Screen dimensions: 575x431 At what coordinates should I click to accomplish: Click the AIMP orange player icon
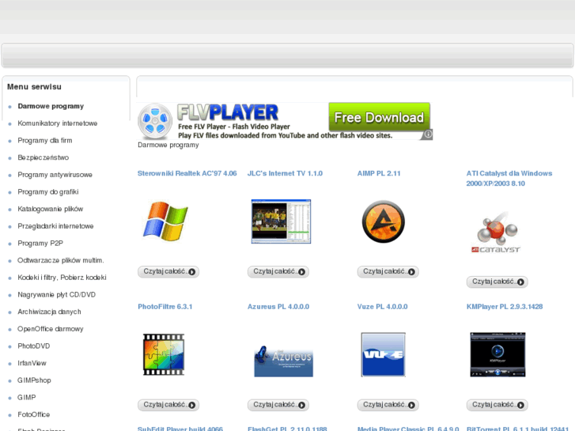point(384,221)
